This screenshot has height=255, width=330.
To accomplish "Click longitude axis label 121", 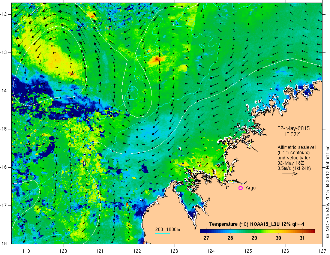I will click(x=100, y=251).
